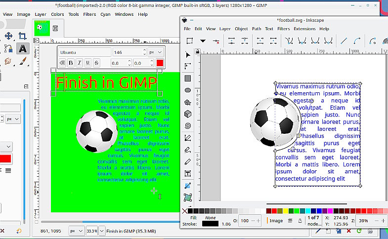Open the GIMP status bar unit px dropdown
Screen dimensions: 388x239
[x=77, y=231]
